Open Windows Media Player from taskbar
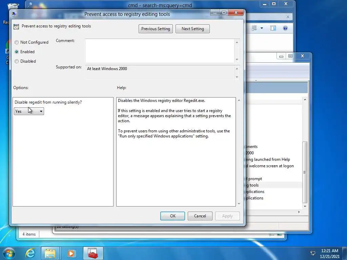The width and height of the screenshot is (347, 260). pos(71,253)
